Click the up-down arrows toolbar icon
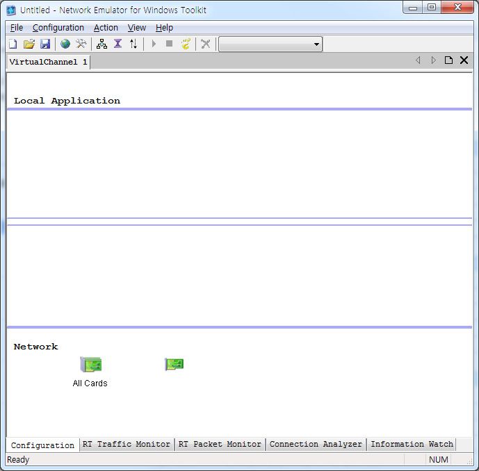Screen dimensions: 479x471 pyautogui.click(x=133, y=44)
